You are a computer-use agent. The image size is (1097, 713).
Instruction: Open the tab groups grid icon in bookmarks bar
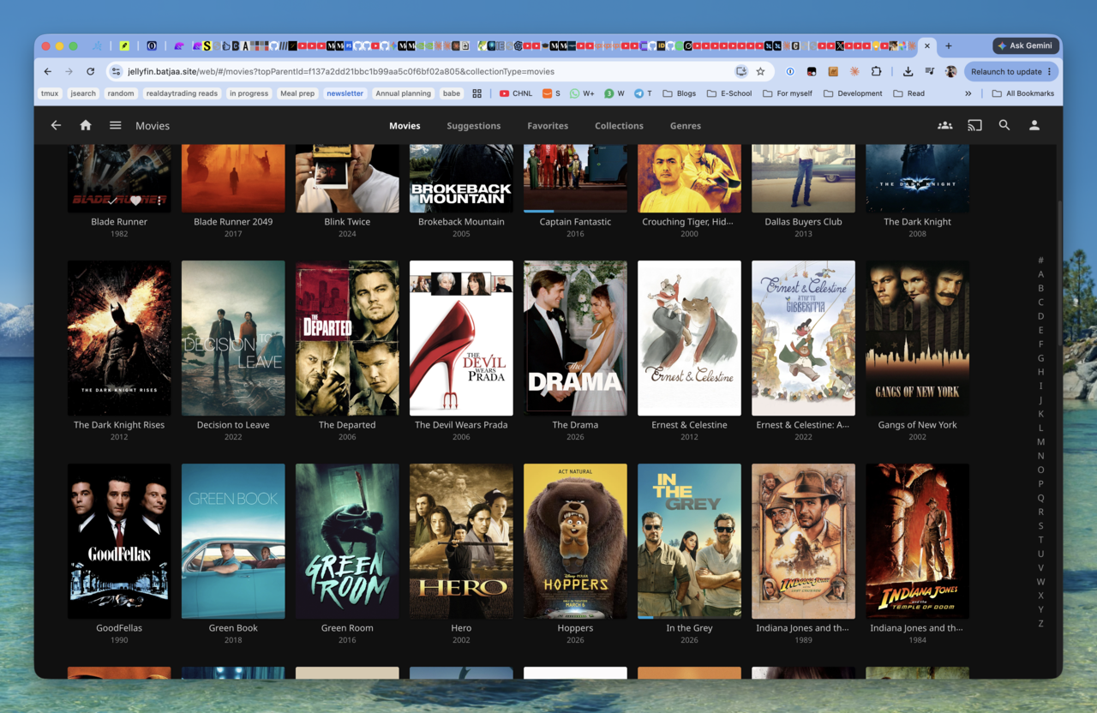pos(477,93)
